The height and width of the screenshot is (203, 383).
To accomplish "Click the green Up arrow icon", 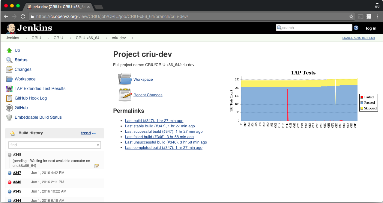I will [9, 50].
